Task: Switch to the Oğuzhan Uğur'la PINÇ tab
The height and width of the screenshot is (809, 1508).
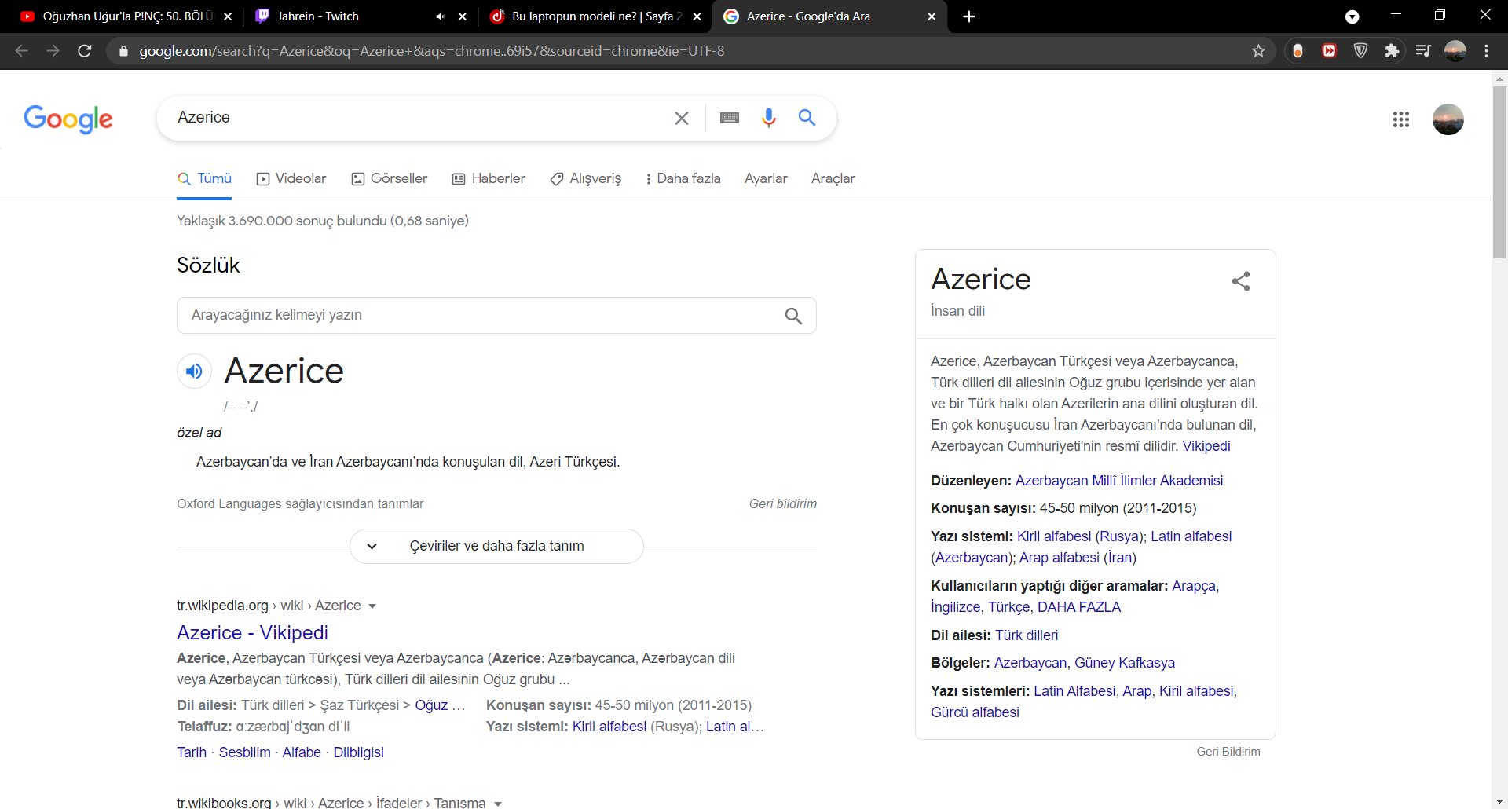Action: (127, 16)
